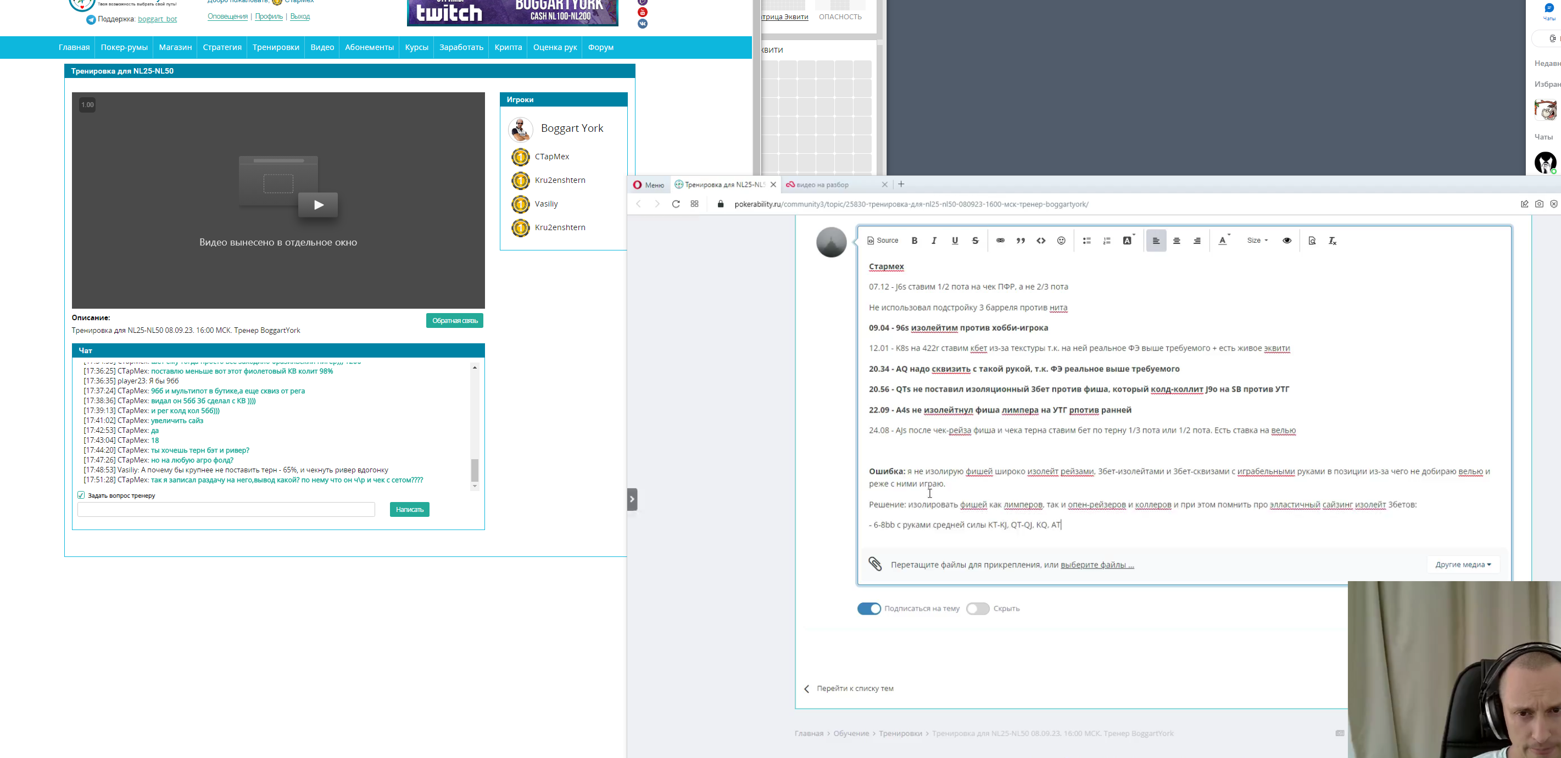Image resolution: width=1561 pixels, height=758 pixels.
Task: Click the chat message input field
Action: (226, 510)
